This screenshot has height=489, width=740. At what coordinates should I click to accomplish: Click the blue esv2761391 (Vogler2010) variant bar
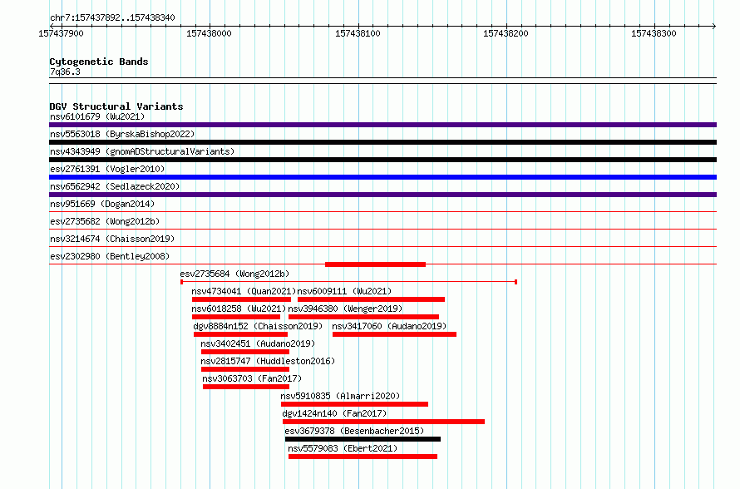(382, 177)
